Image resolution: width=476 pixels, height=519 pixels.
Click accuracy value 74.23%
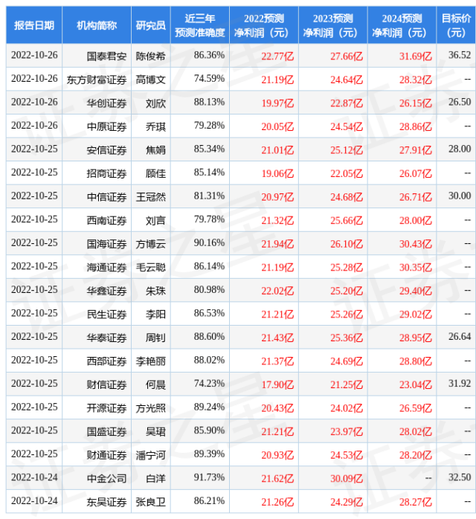209,383
